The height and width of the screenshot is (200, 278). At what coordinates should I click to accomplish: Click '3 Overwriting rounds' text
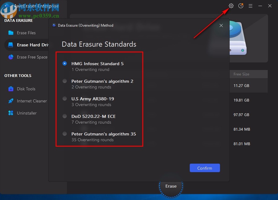click(x=91, y=105)
